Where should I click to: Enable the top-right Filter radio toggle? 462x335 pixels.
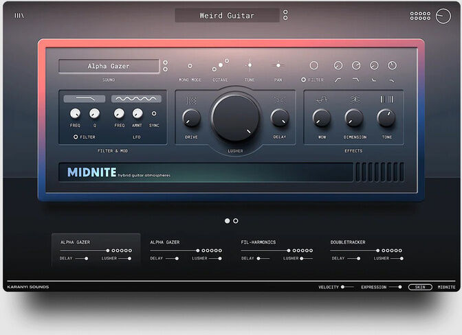coord(303,80)
